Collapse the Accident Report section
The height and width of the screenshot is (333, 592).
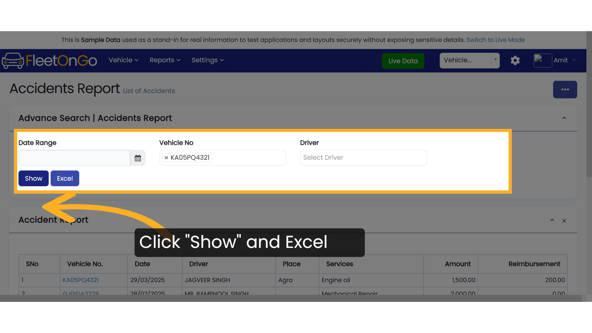552,220
